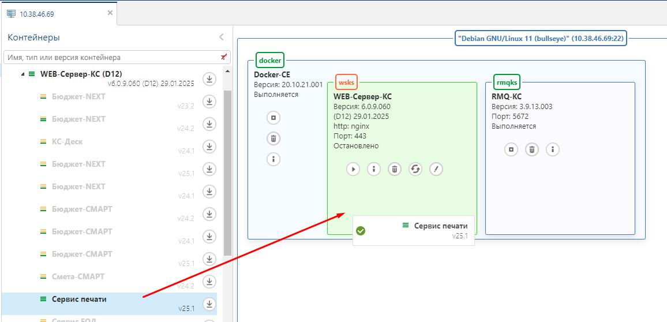The width and height of the screenshot is (667, 322).
Task: Click the 'Порт: 443' text
Action: click(x=350, y=136)
